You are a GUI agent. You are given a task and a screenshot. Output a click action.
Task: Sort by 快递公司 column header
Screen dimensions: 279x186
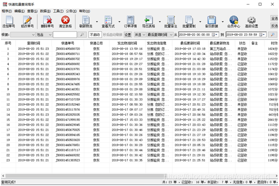click(96, 43)
